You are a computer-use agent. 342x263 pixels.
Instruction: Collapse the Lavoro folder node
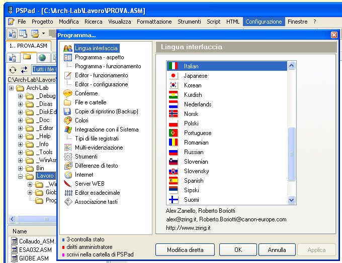tap(20, 176)
